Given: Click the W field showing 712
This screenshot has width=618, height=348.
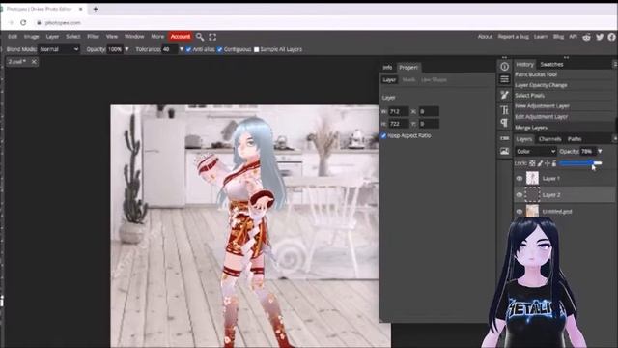Looking at the screenshot, I should [x=399, y=112].
